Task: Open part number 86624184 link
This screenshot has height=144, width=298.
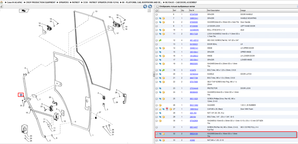Action: pos(194,134)
